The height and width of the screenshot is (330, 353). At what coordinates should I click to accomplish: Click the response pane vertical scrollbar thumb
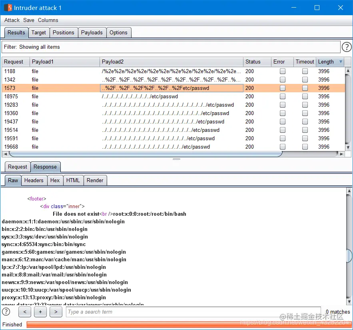click(349, 256)
